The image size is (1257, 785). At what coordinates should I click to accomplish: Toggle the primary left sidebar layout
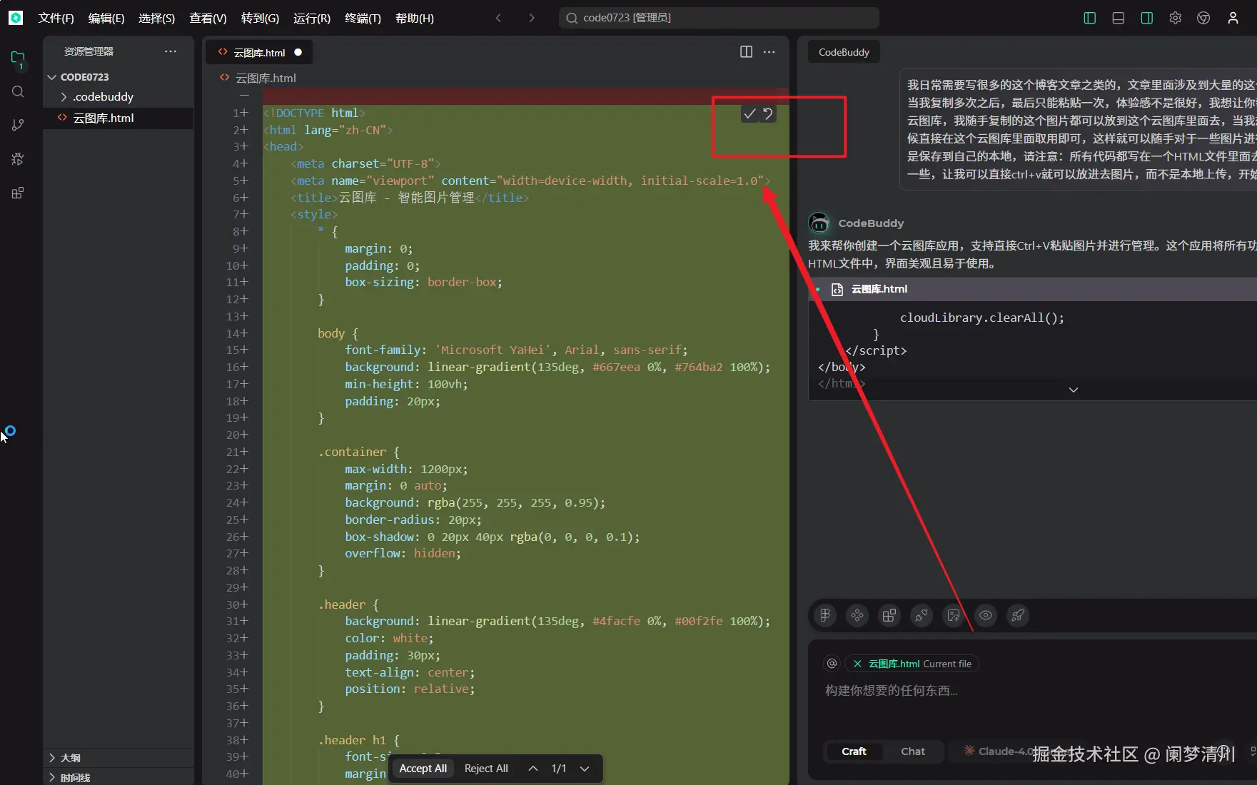pos(1089,18)
